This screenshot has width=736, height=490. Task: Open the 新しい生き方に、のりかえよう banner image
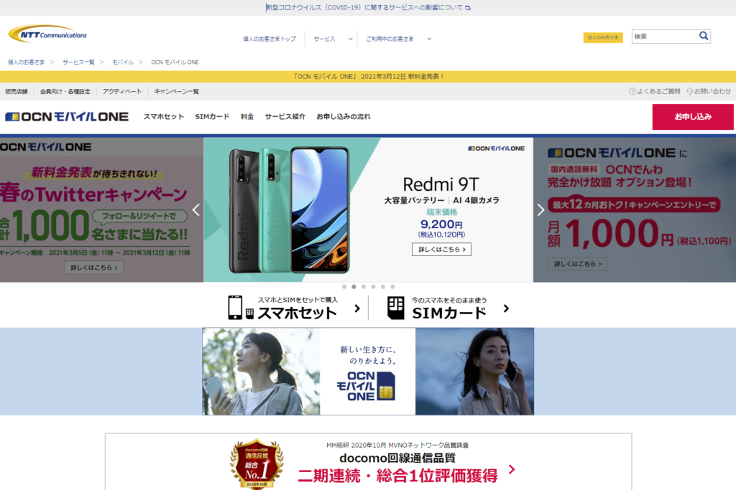click(x=368, y=371)
